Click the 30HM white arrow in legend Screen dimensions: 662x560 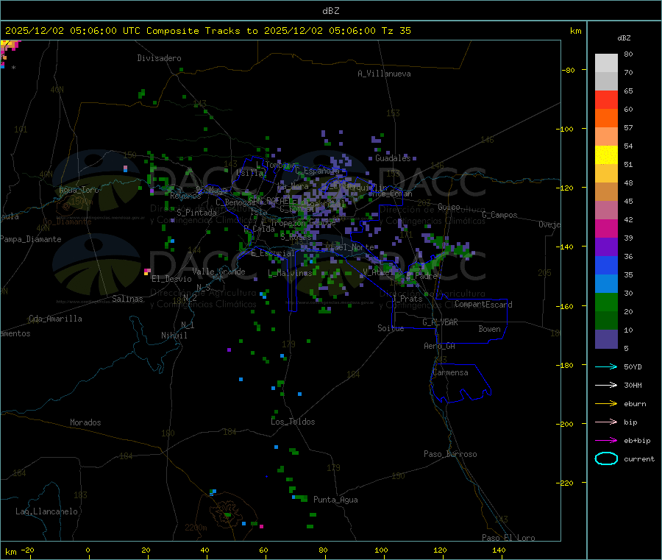point(606,385)
